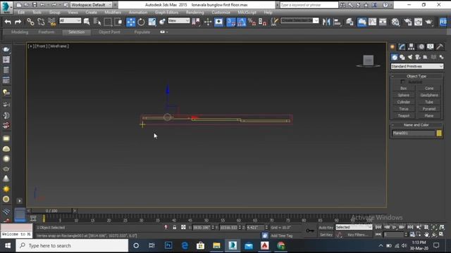The image size is (451, 253).
Task: Open the Display panel tab icon
Action: pyautogui.click(x=431, y=47)
